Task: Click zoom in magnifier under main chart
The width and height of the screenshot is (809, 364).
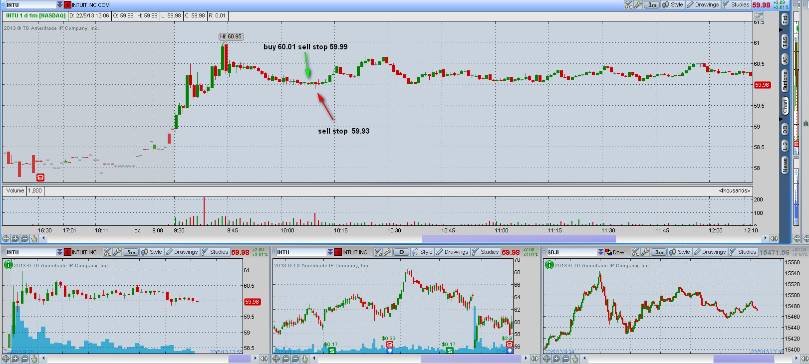Action: point(15,238)
